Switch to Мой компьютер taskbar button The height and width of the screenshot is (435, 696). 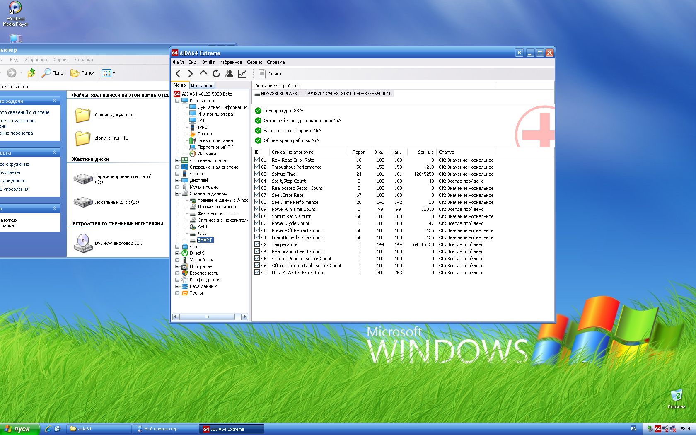click(165, 429)
